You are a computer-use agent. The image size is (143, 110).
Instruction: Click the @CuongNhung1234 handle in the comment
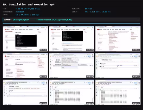[x=21, y=20]
